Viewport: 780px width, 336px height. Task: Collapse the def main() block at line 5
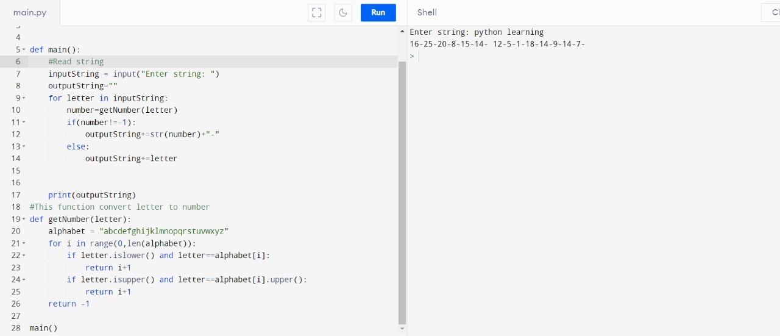coord(24,50)
